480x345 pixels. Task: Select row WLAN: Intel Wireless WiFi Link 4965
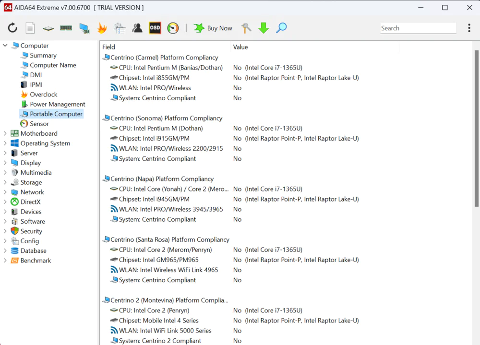168,270
